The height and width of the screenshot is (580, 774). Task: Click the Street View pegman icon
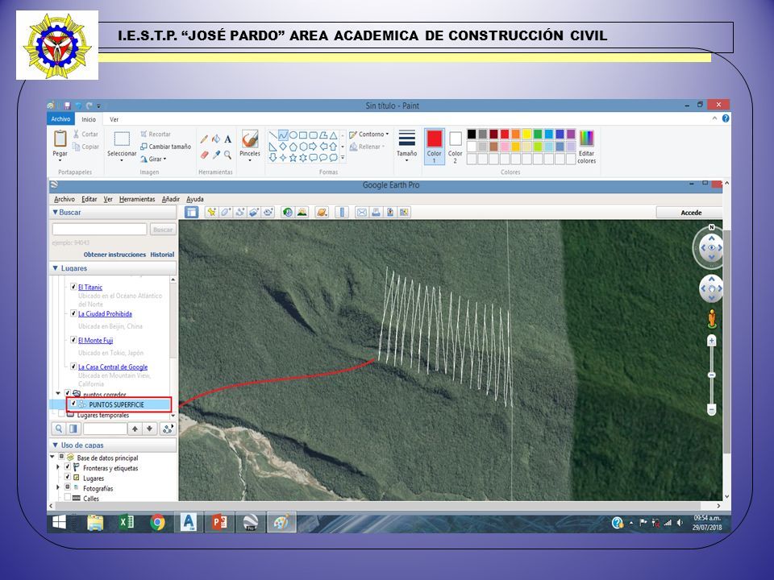coord(712,318)
